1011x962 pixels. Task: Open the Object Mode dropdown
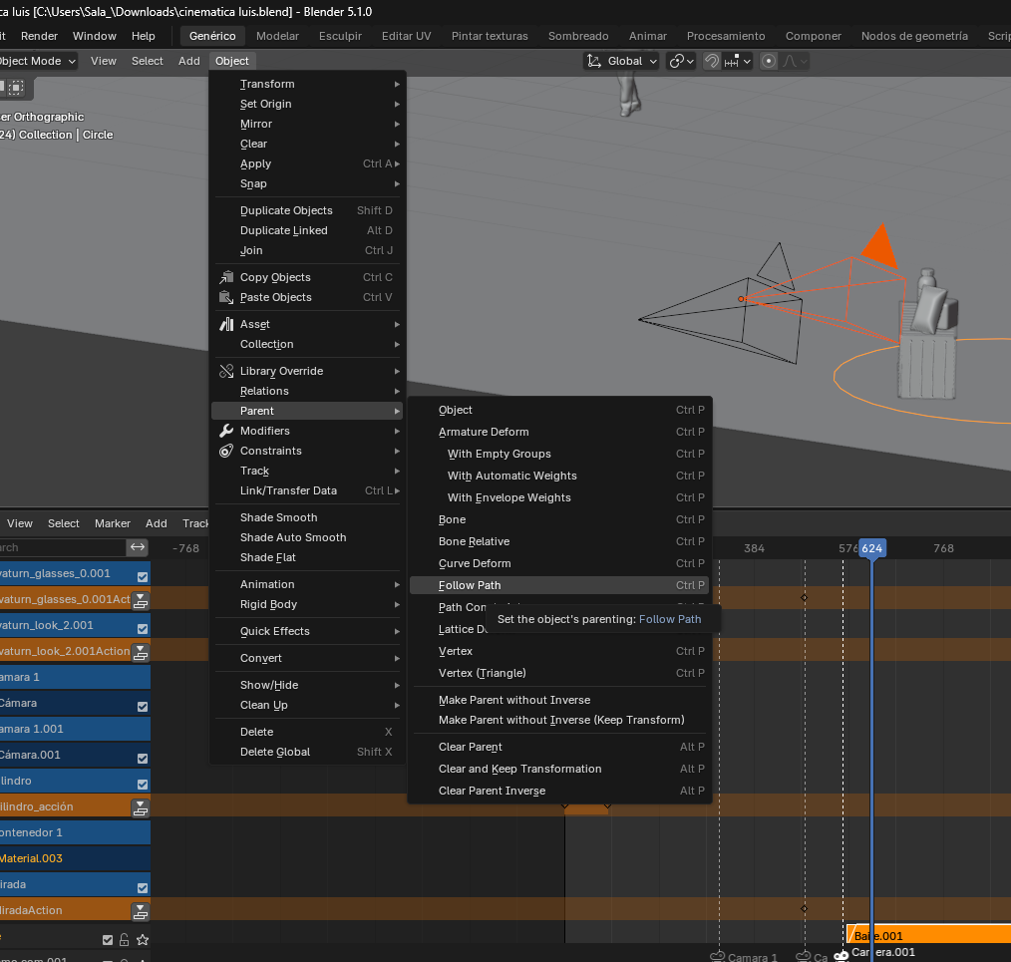[38, 61]
